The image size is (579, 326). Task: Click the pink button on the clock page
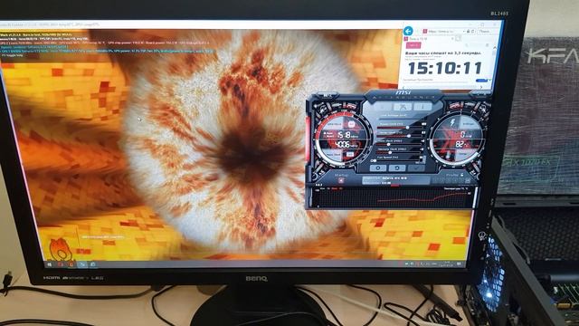coord(413,45)
